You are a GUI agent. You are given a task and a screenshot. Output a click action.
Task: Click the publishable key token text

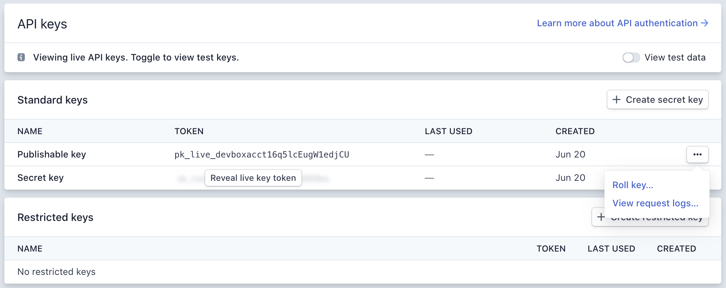coord(262,155)
